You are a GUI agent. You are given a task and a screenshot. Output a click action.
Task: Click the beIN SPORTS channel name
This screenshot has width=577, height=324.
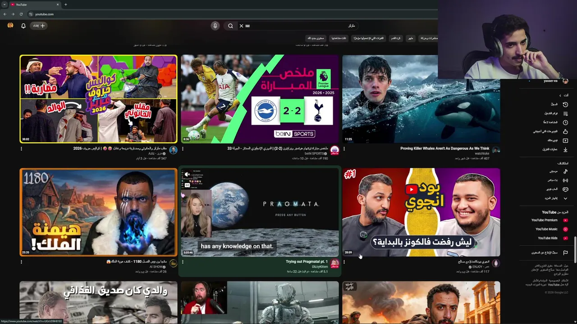coord(314,153)
